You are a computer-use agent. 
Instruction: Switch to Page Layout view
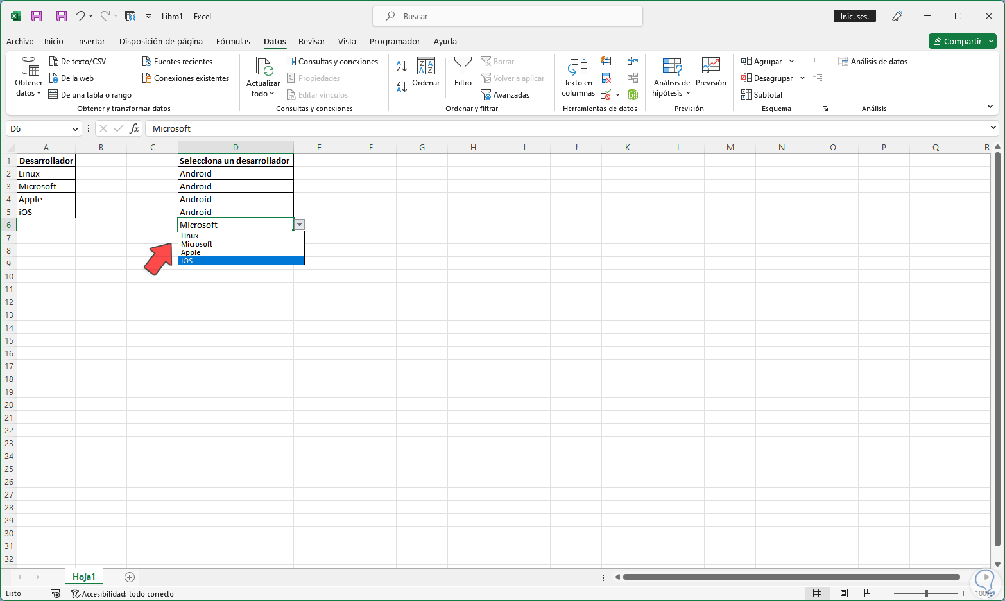(843, 593)
